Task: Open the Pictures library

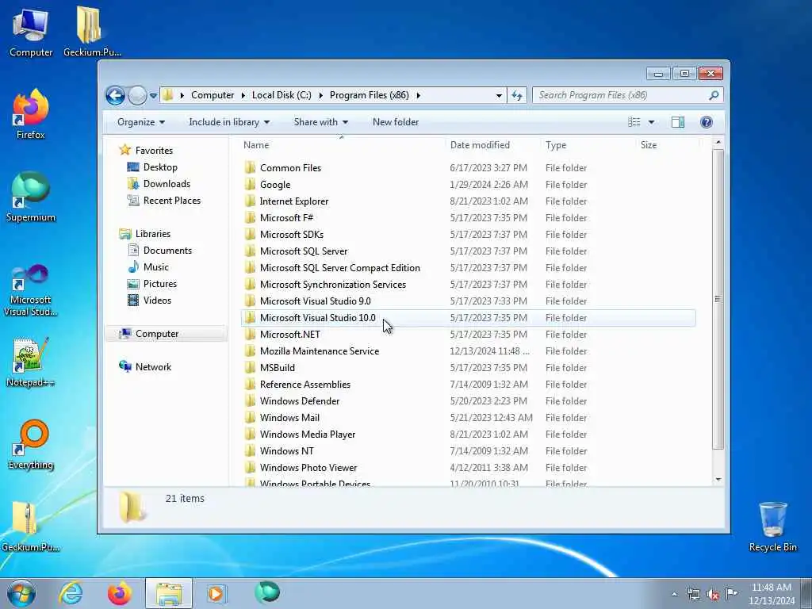Action: coord(160,284)
